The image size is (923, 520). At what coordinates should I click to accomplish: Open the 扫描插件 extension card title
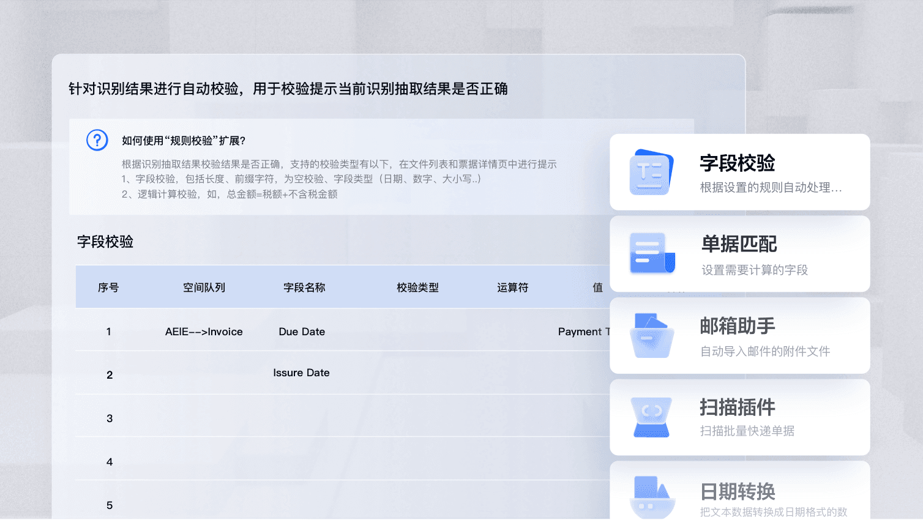(x=738, y=407)
